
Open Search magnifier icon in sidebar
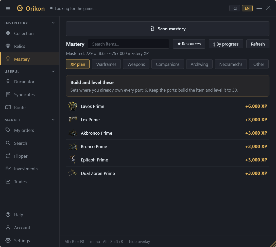pos(8,143)
